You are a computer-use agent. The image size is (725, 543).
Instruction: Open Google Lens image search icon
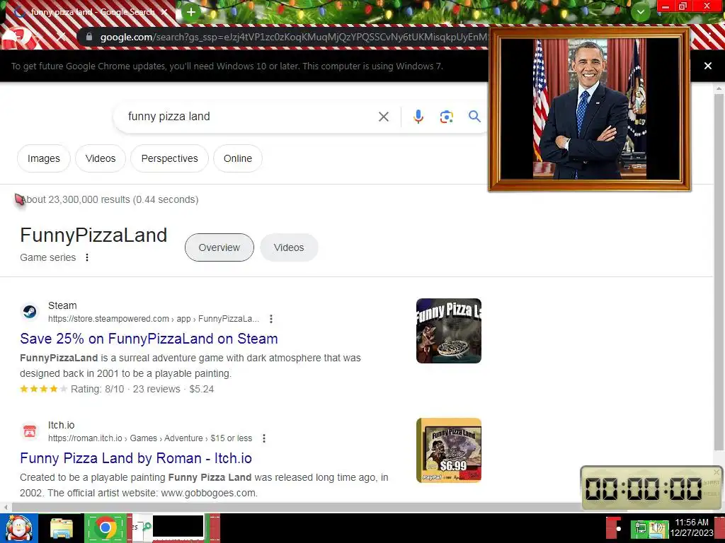[x=446, y=117]
